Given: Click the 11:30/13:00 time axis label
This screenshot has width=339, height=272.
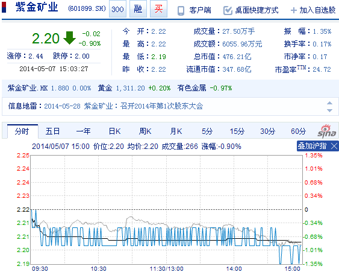Looking at the screenshot, I should [x=166, y=269].
